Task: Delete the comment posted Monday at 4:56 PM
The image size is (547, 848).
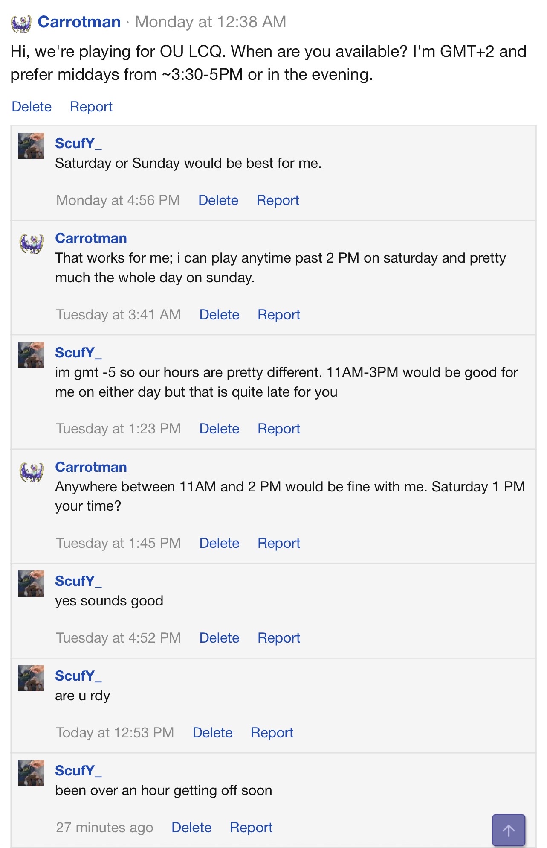Action: coord(218,200)
